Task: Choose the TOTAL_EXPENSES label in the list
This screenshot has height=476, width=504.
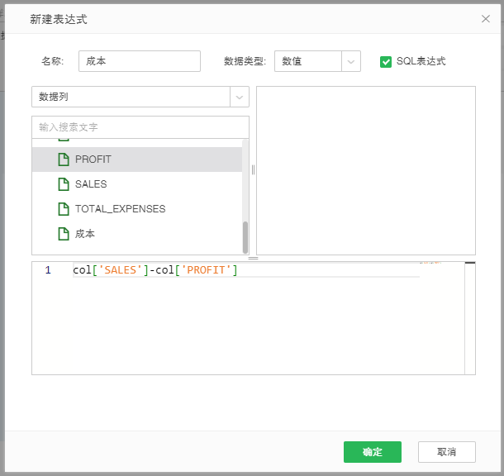Action: 120,209
